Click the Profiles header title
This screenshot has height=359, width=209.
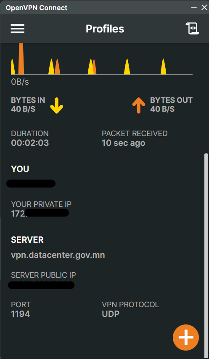point(105,29)
